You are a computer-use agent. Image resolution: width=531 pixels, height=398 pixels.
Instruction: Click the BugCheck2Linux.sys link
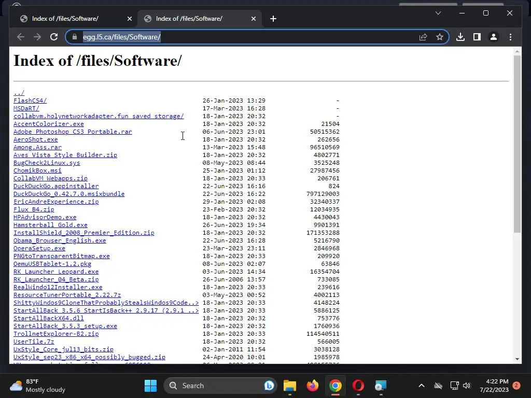point(47,163)
